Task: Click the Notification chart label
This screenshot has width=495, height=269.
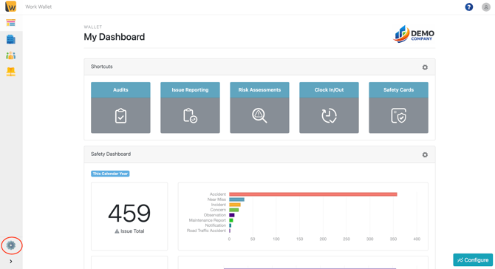Action: click(216, 225)
